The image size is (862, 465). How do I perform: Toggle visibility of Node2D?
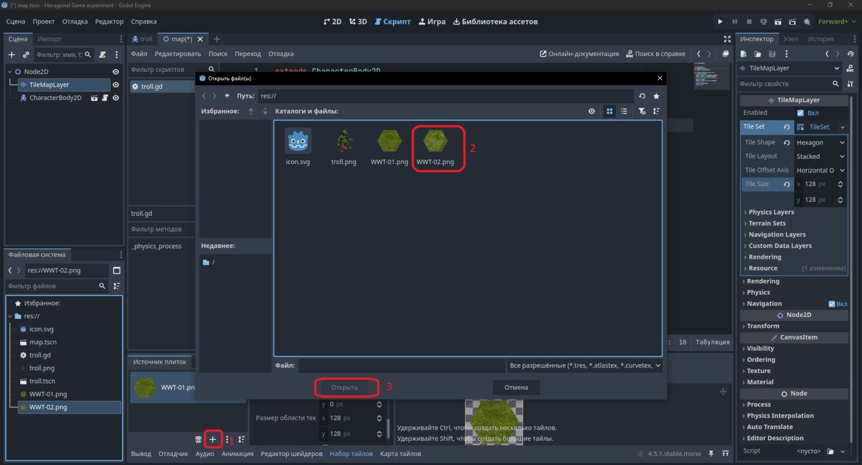tap(116, 72)
